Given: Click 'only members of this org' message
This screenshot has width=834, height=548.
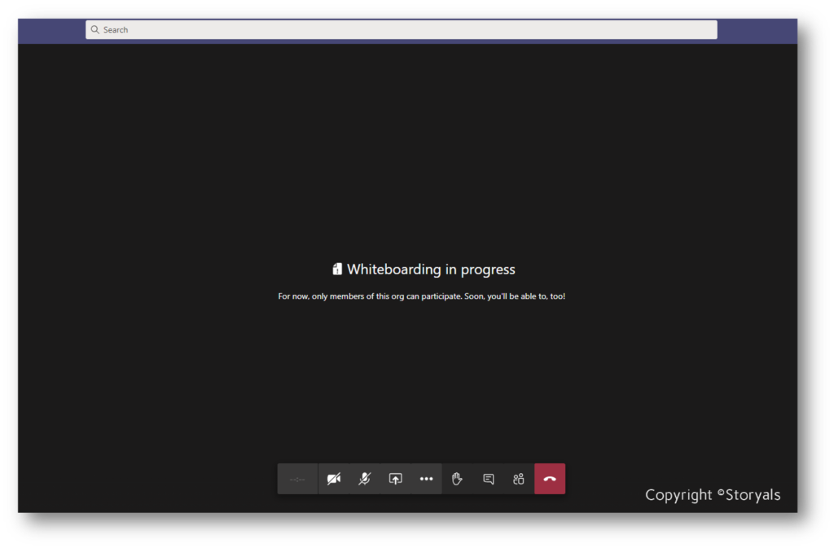Looking at the screenshot, I should pos(421,296).
